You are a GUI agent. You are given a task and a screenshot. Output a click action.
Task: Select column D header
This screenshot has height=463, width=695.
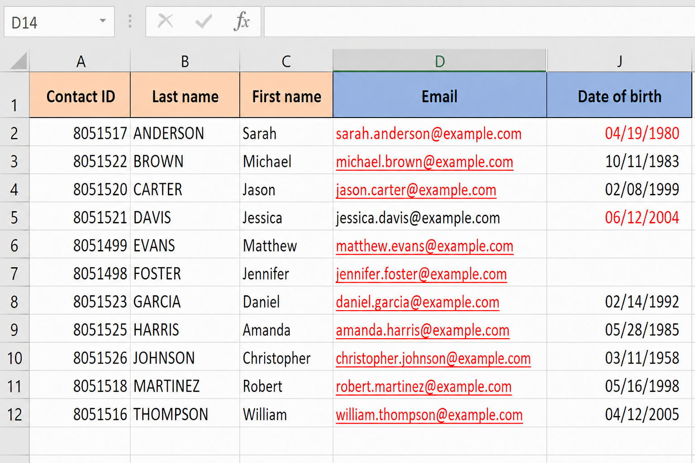pos(440,61)
